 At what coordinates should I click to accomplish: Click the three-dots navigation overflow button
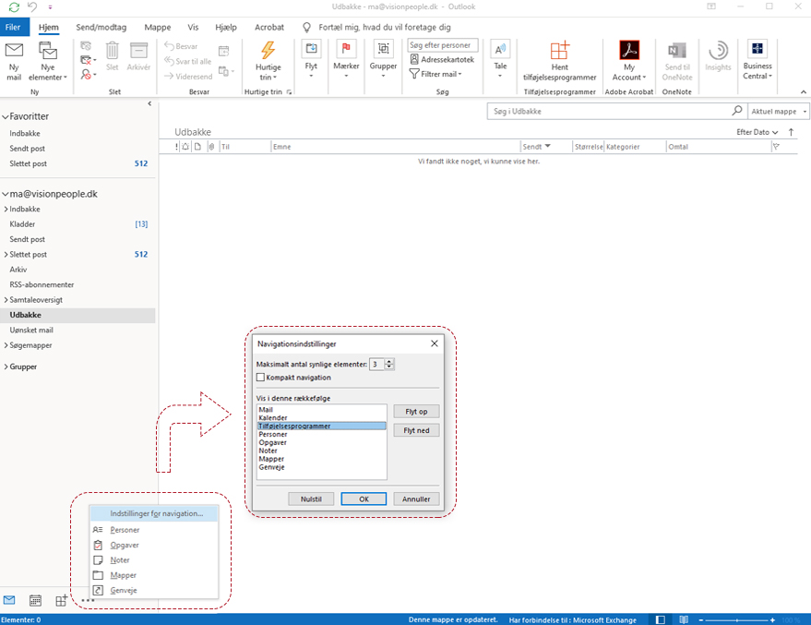coord(88,600)
